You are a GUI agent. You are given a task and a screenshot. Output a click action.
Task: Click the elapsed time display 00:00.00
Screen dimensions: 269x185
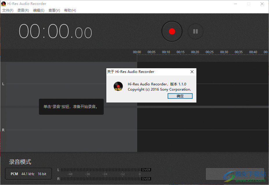click(55, 31)
